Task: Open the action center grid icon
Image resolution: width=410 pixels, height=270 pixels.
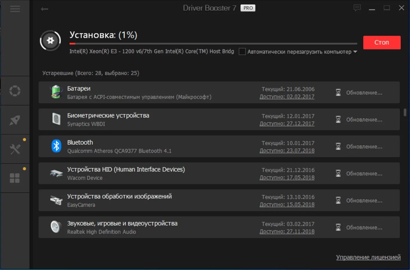Action: pyautogui.click(x=15, y=178)
